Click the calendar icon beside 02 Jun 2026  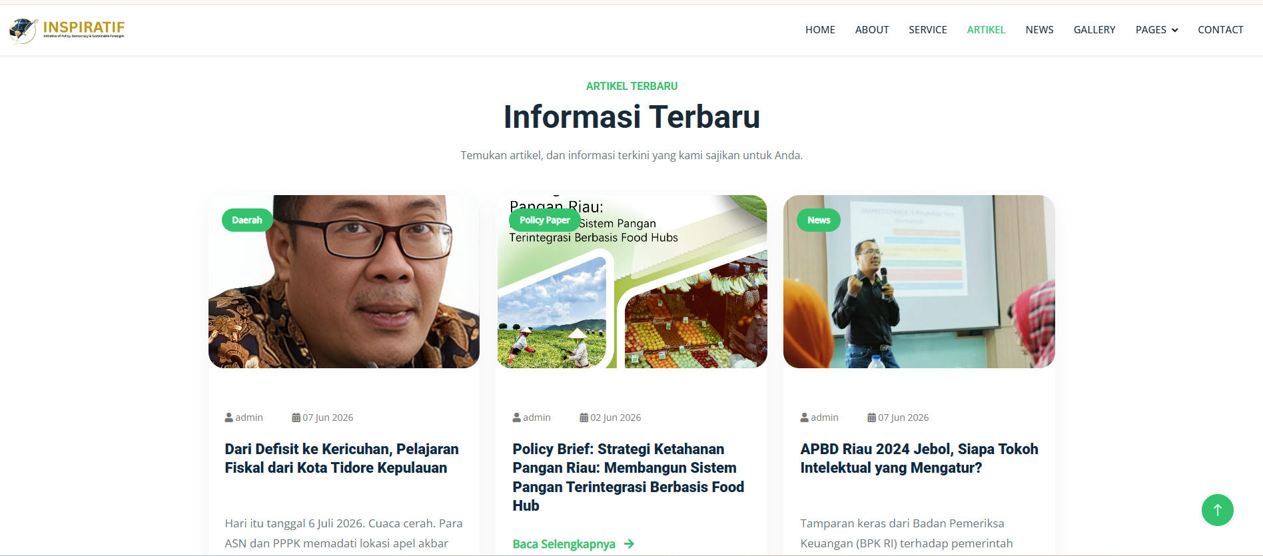[584, 417]
